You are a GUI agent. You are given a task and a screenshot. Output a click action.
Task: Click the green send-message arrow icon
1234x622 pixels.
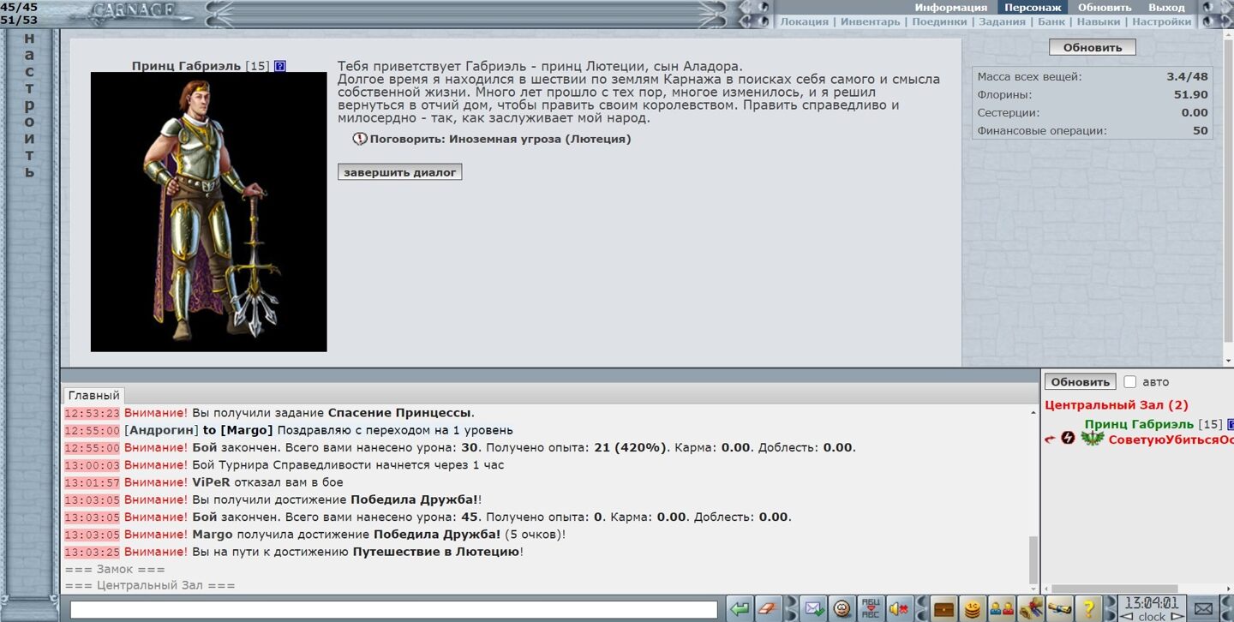click(740, 609)
